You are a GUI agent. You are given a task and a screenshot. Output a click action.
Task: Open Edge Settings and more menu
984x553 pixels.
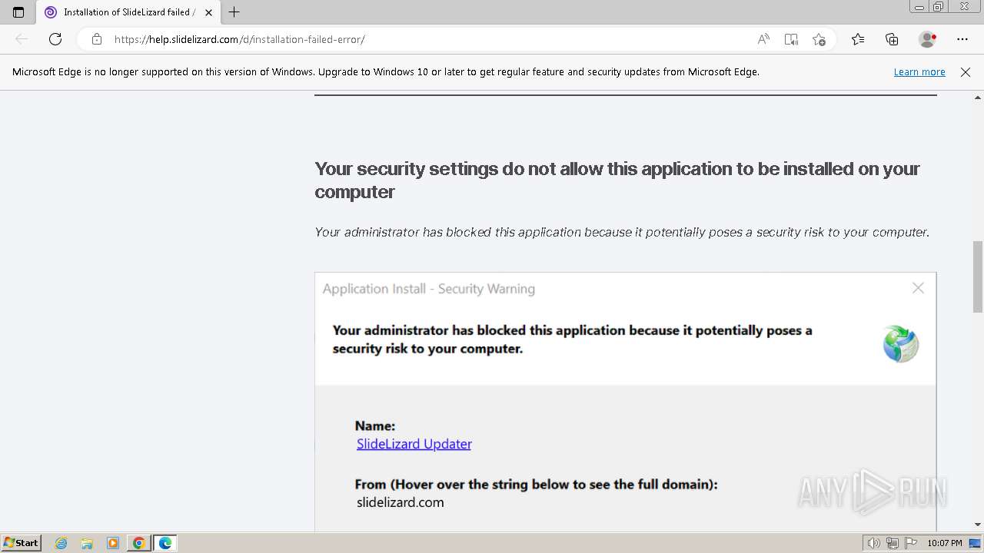pos(962,39)
